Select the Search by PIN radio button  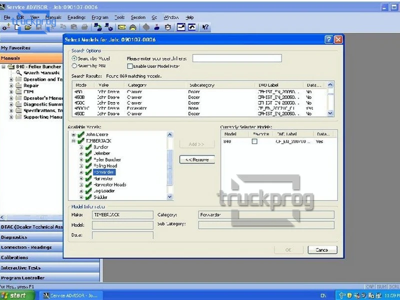coord(74,66)
